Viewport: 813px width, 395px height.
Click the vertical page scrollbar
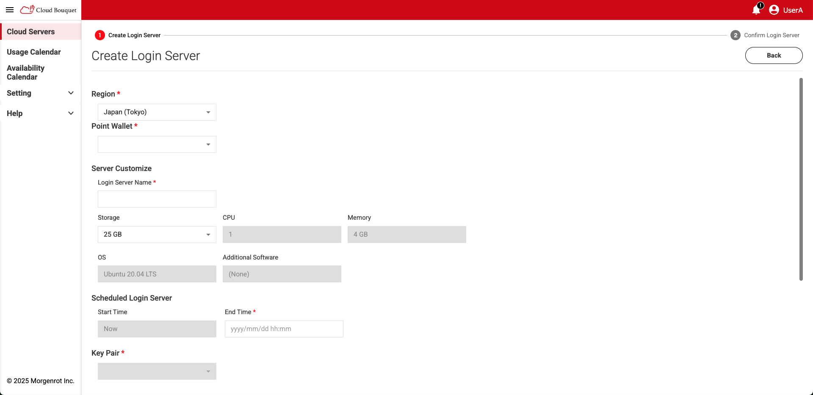coord(801,179)
